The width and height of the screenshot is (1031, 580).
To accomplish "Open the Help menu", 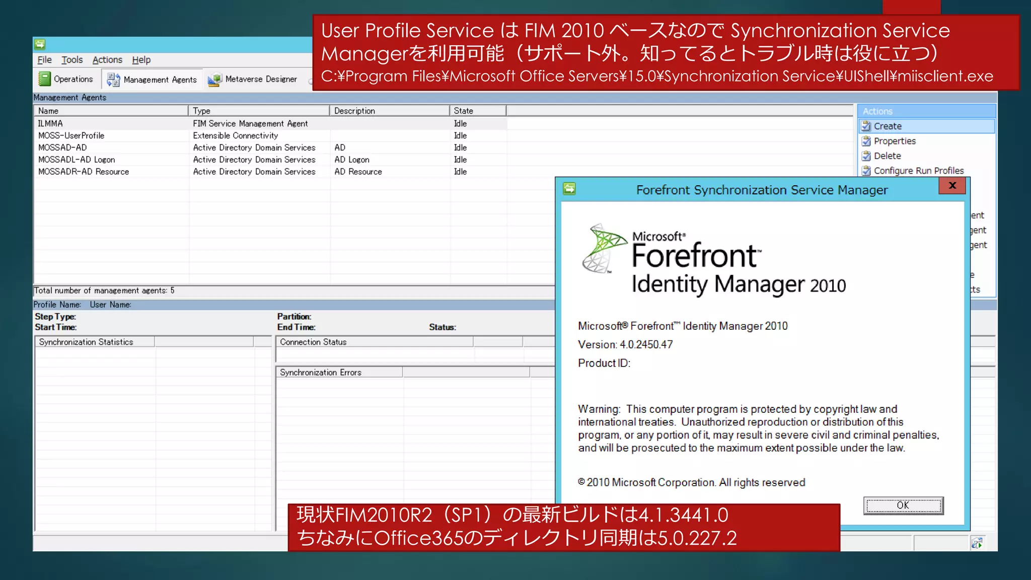I will (x=141, y=60).
